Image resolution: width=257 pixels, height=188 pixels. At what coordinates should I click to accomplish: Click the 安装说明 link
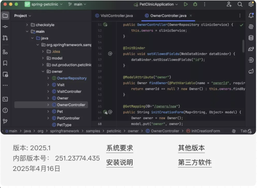point(120,162)
